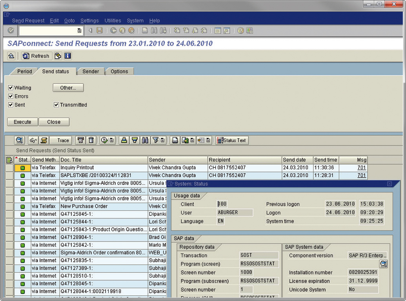This screenshot has width=406, height=301.
Task: Open the Send Request menu
Action: click(28, 21)
